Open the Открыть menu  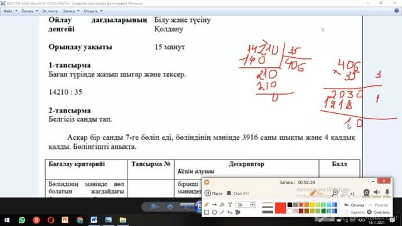point(93,11)
